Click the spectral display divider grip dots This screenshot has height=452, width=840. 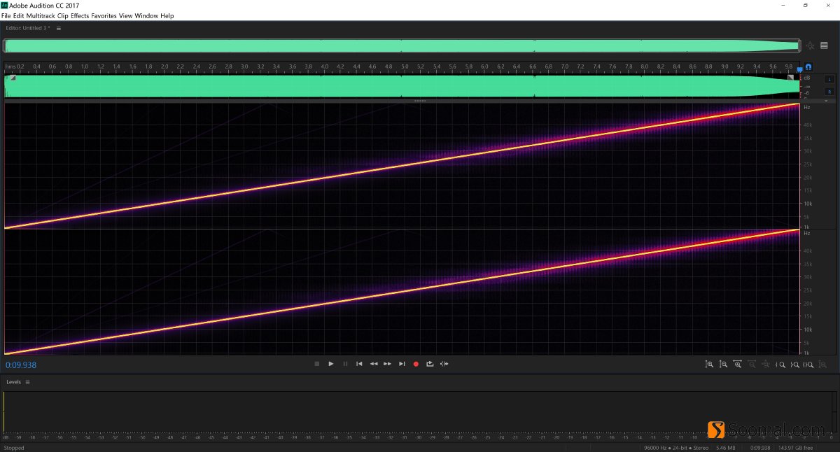(x=420, y=101)
